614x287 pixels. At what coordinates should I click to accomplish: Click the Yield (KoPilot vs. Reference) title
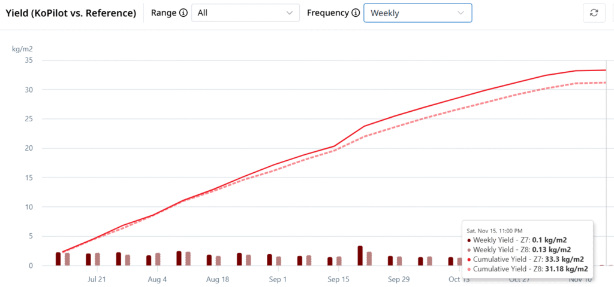point(71,13)
